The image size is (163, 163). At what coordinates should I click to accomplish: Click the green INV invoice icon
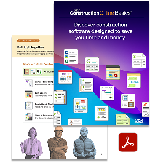[122, 120]
